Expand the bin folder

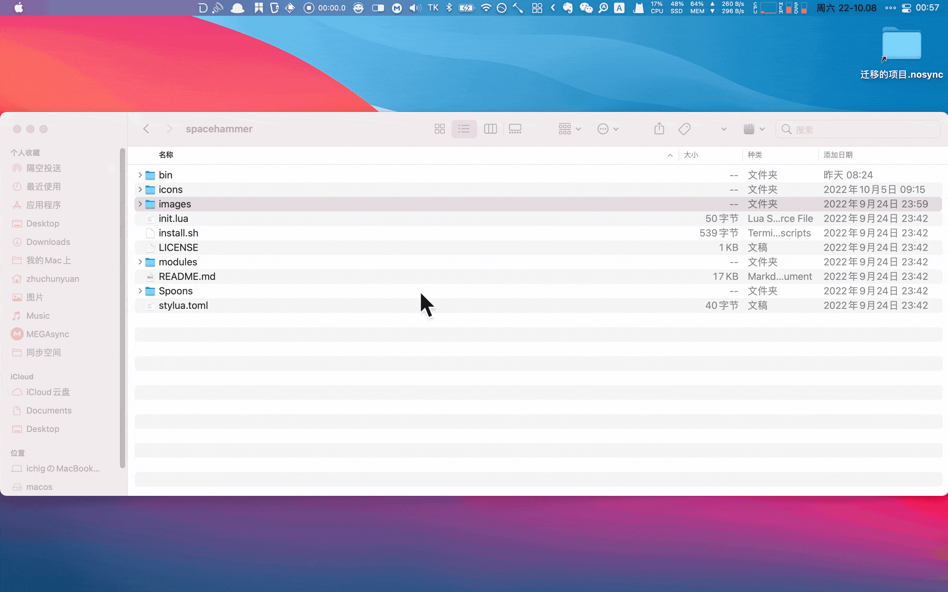point(140,175)
